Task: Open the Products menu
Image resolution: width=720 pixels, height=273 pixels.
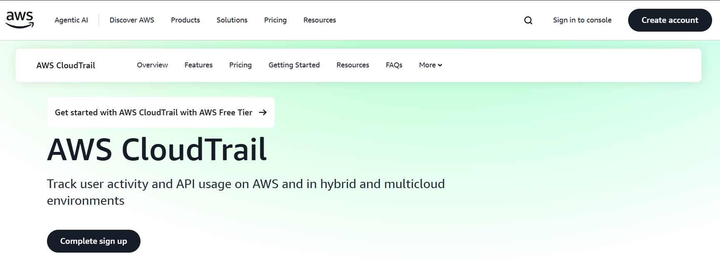Action: pos(185,20)
